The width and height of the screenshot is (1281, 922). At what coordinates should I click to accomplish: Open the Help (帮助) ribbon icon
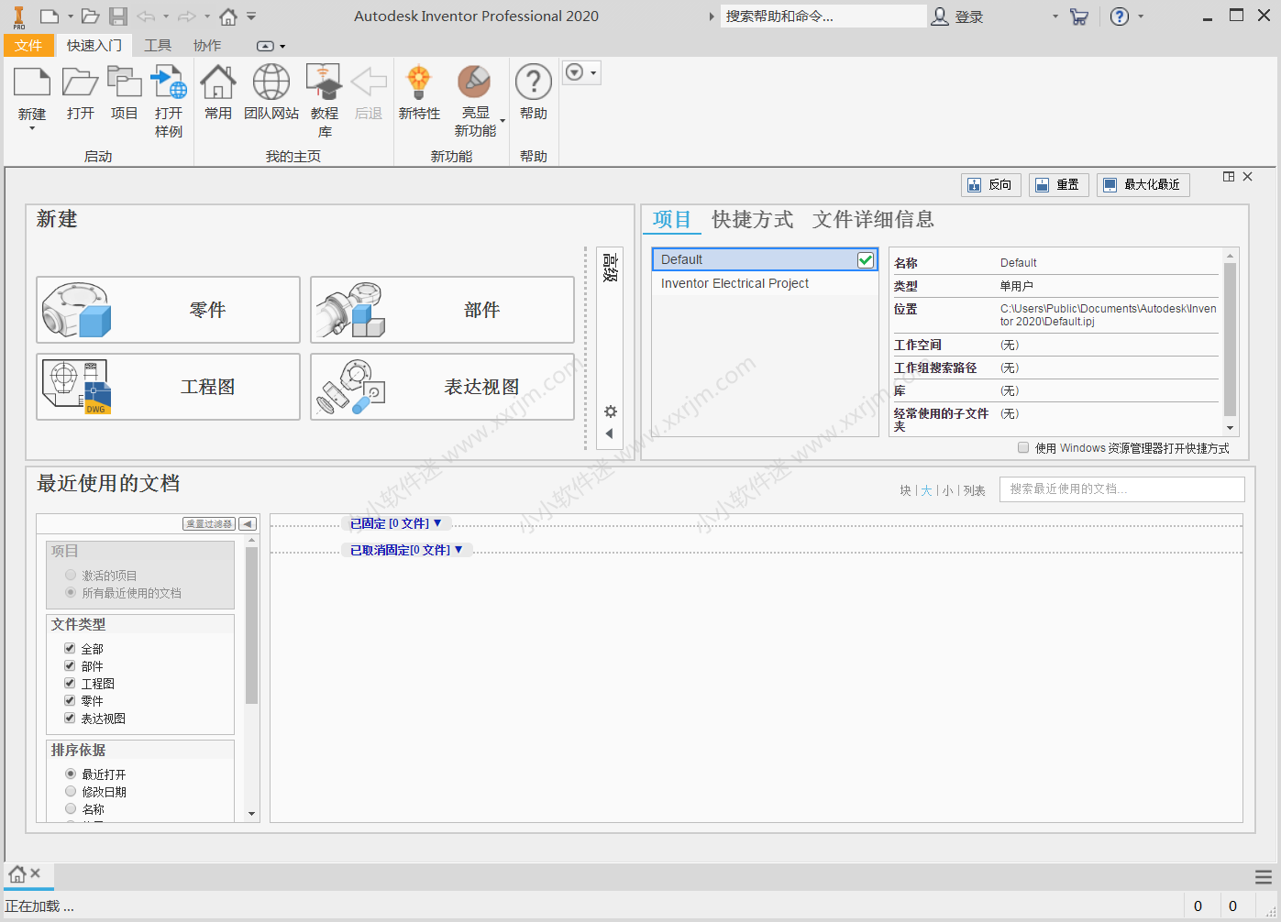534,82
